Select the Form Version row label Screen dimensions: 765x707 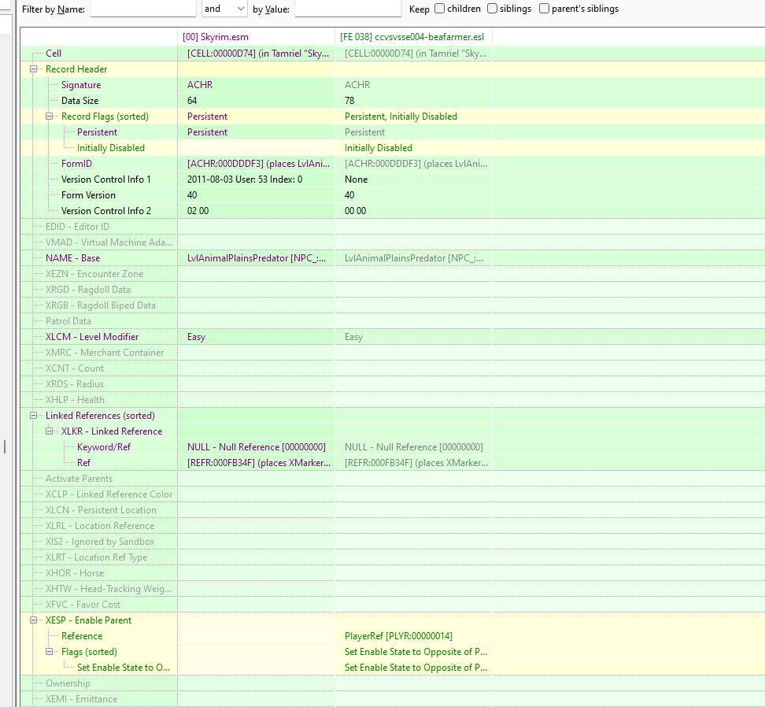tap(88, 195)
